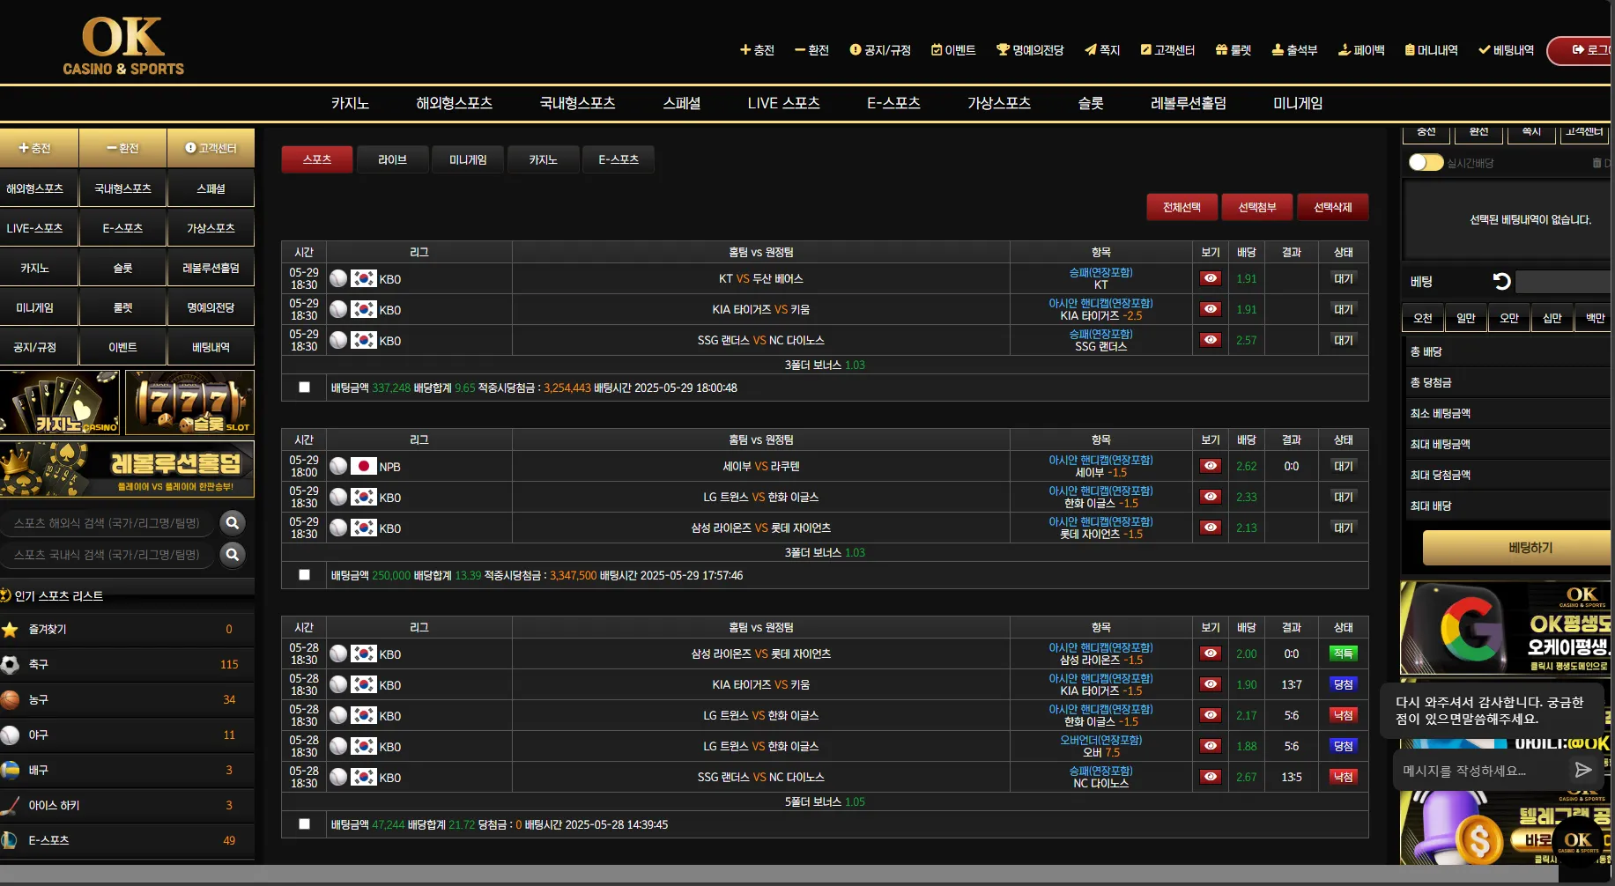Click the red eye view icon for KT vs 두산 베어스
Viewport: 1615px width, 886px height.
1211,278
